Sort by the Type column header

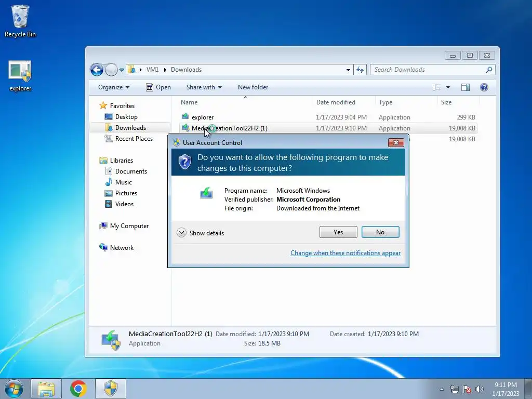[x=406, y=102]
